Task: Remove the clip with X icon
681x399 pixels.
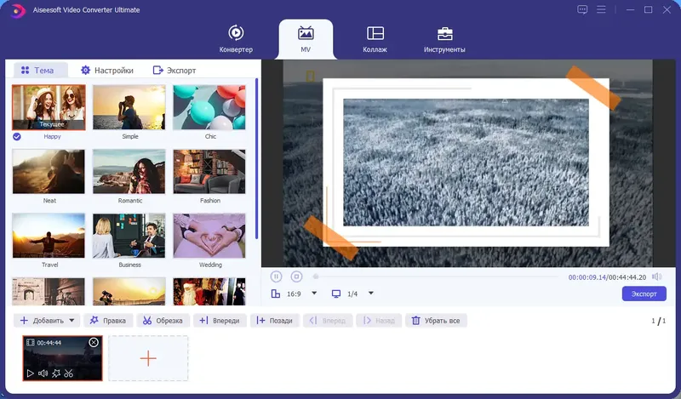Action: click(x=94, y=343)
